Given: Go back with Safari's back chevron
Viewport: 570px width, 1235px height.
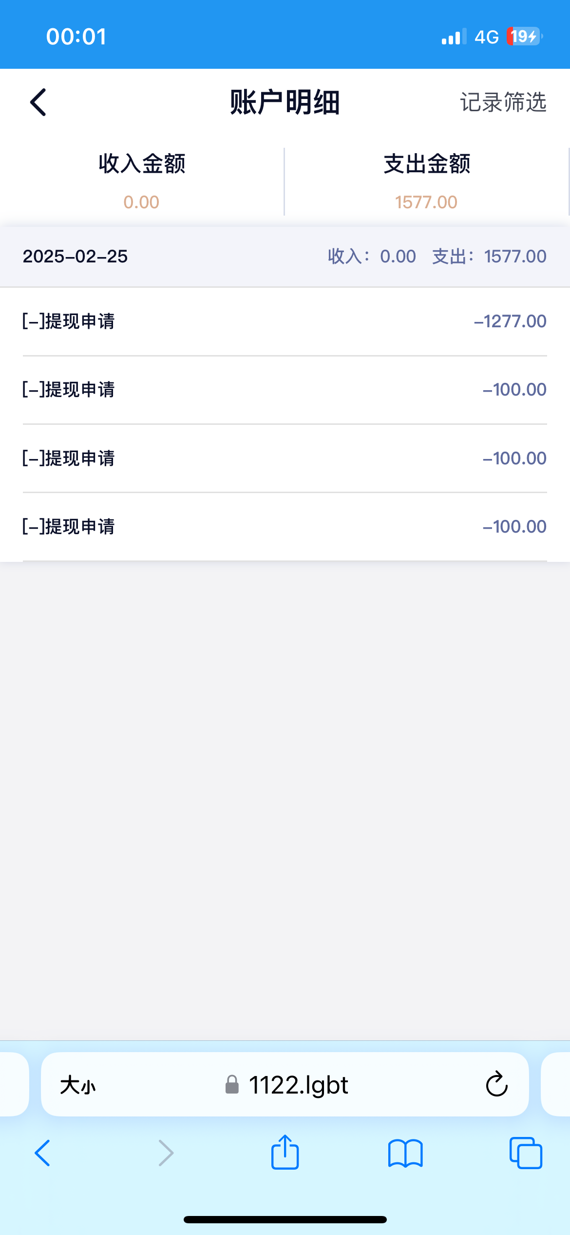Looking at the screenshot, I should 42,1154.
